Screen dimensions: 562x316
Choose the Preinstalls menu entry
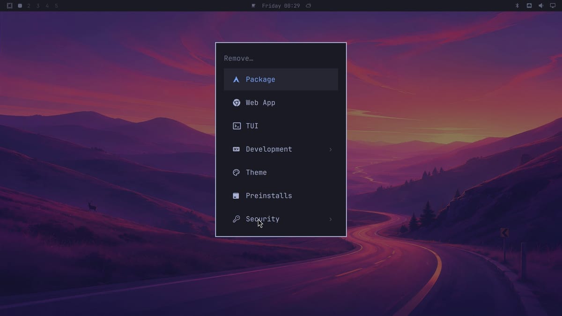[x=281, y=196]
